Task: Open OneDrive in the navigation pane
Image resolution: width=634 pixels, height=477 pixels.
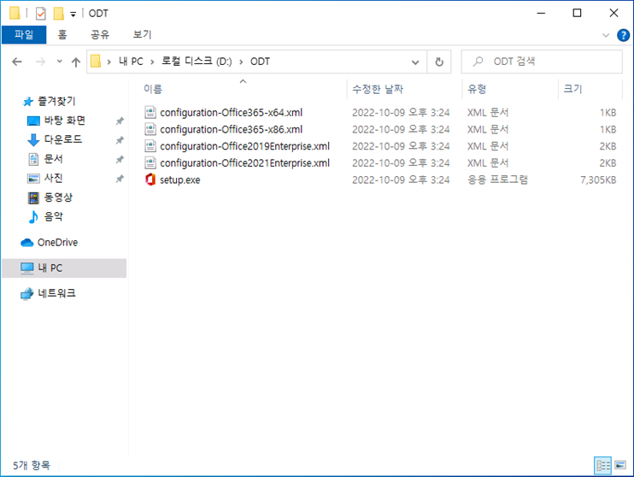Action: click(x=57, y=242)
